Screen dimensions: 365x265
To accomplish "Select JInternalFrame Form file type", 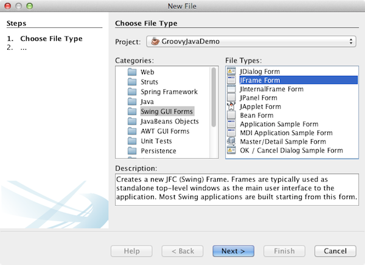I will [x=271, y=89].
